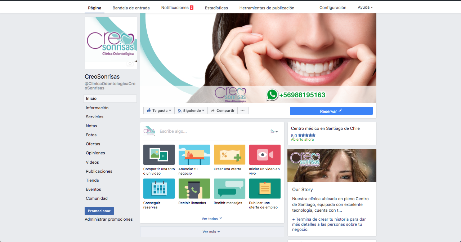Expand Ver todos in the post composer

[x=212, y=219]
